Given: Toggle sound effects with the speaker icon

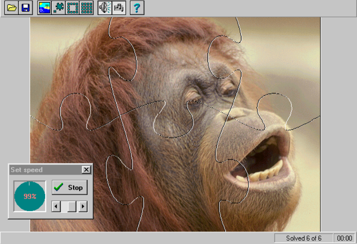Looking at the screenshot, I should (x=104, y=8).
